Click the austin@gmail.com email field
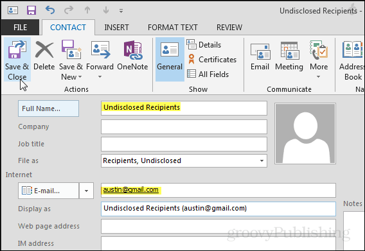Screen dimensions: 365x251 coord(218,190)
